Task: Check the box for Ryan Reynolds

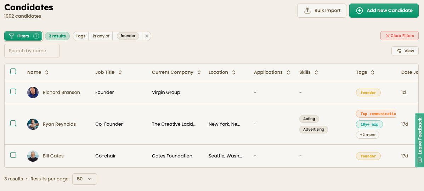Action: click(13, 124)
